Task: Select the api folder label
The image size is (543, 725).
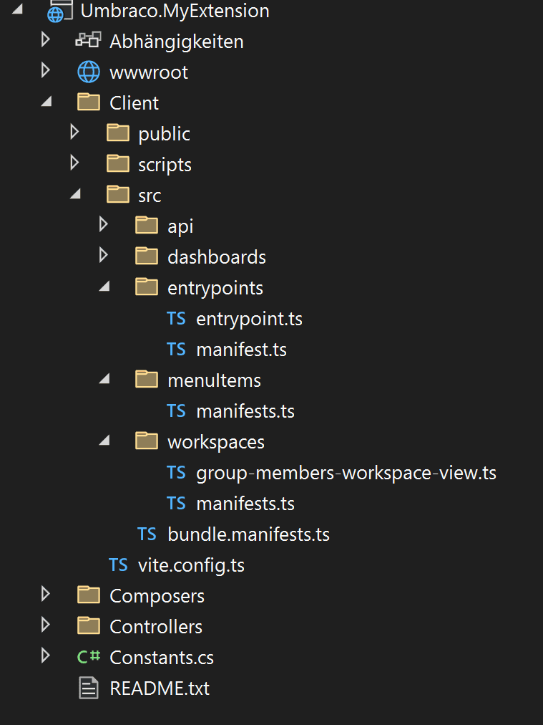Action: pos(180,226)
